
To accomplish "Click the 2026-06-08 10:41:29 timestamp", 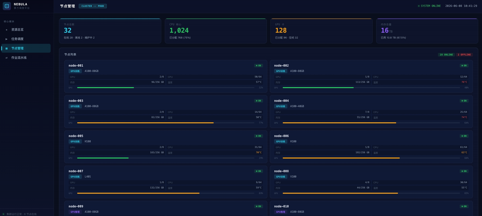I will coord(461,6).
